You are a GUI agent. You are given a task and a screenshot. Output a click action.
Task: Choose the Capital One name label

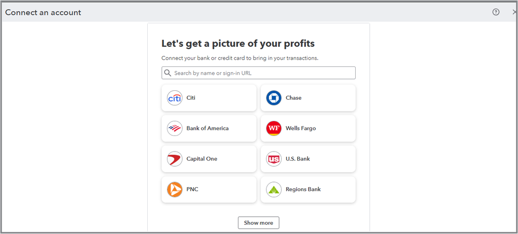pyautogui.click(x=202, y=159)
